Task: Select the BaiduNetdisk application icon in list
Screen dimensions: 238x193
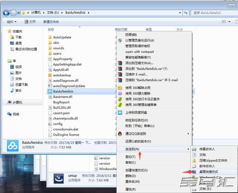Action: coord(50,91)
